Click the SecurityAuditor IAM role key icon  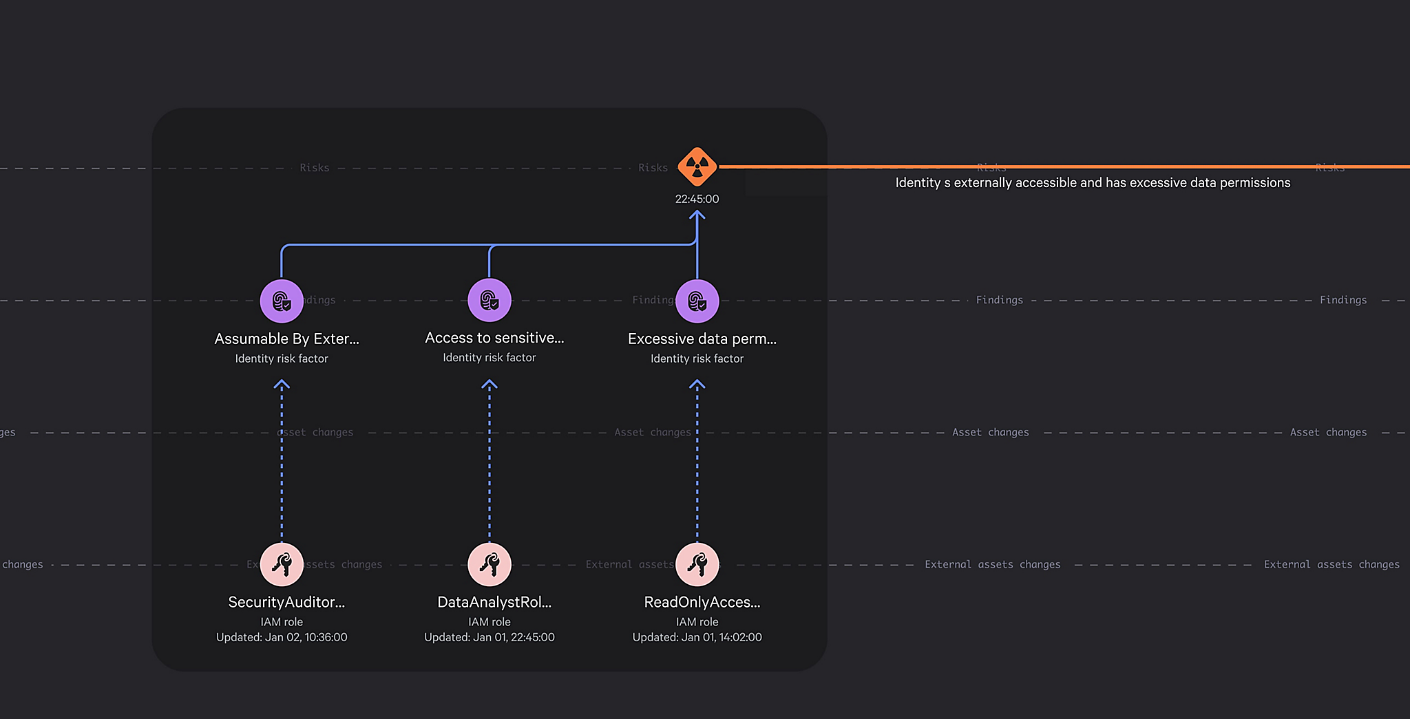(282, 564)
